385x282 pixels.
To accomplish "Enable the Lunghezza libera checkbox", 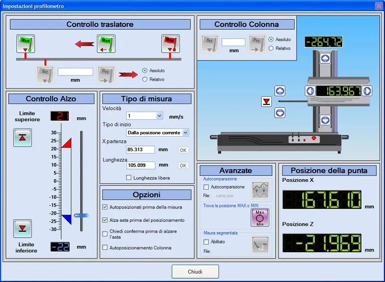I will pos(128,178).
